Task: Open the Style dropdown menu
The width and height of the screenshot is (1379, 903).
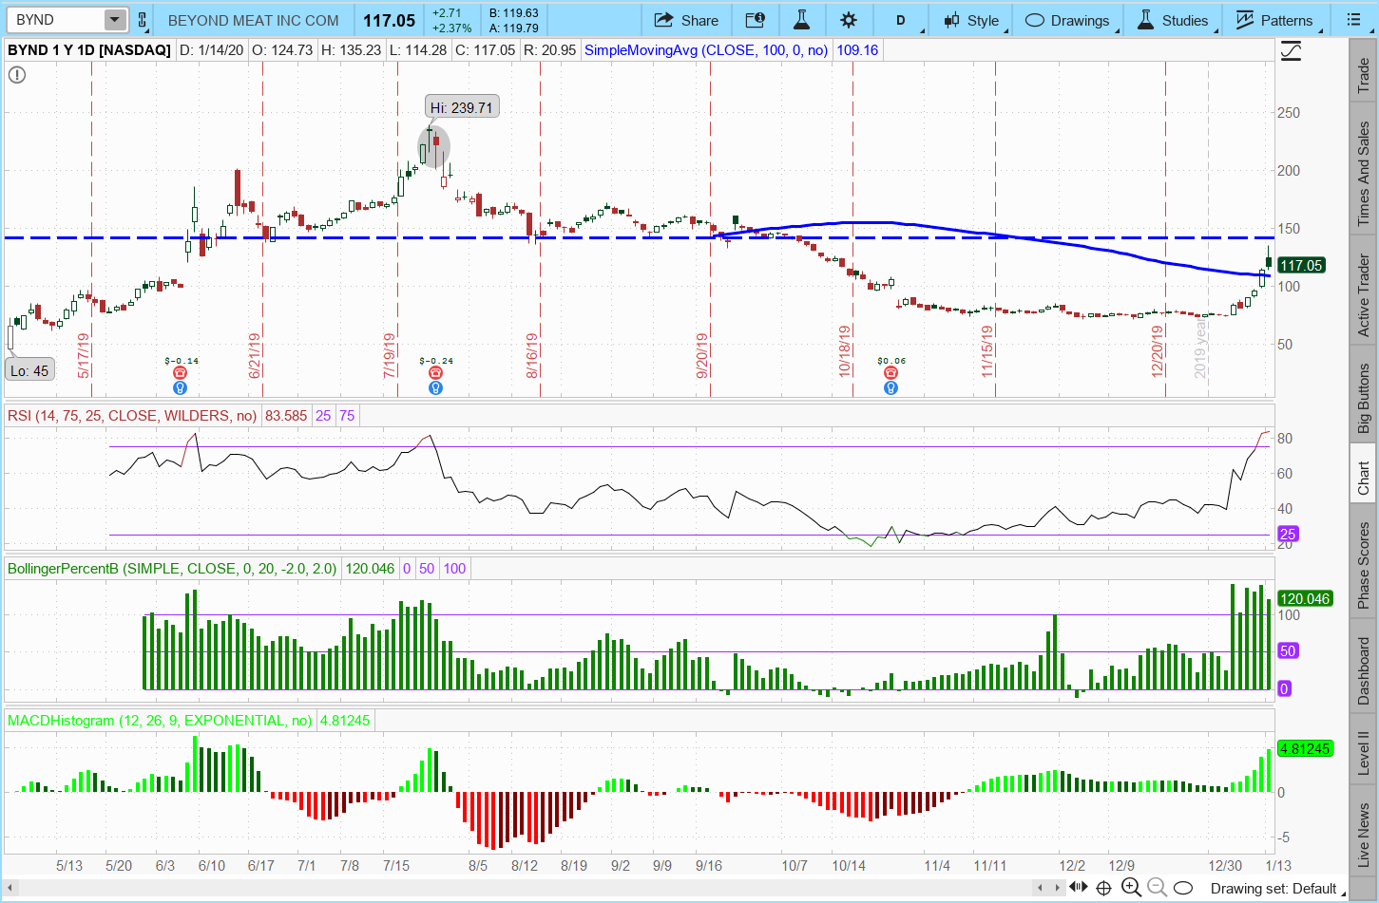Action: [971, 20]
